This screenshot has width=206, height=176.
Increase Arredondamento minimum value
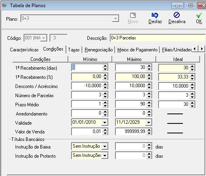click(105, 111)
